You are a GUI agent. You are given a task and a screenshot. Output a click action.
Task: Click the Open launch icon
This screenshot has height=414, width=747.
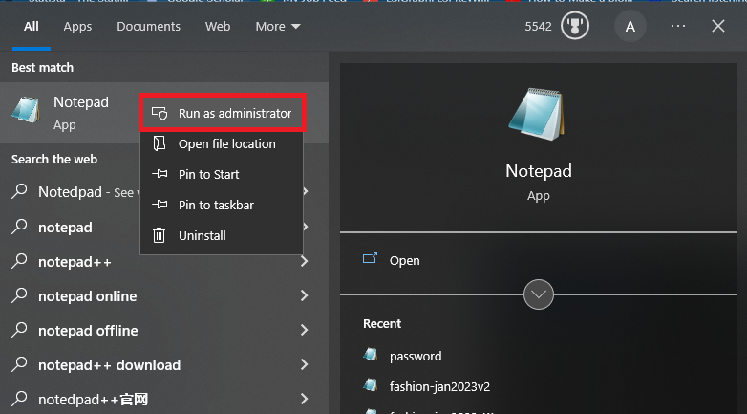pos(371,258)
